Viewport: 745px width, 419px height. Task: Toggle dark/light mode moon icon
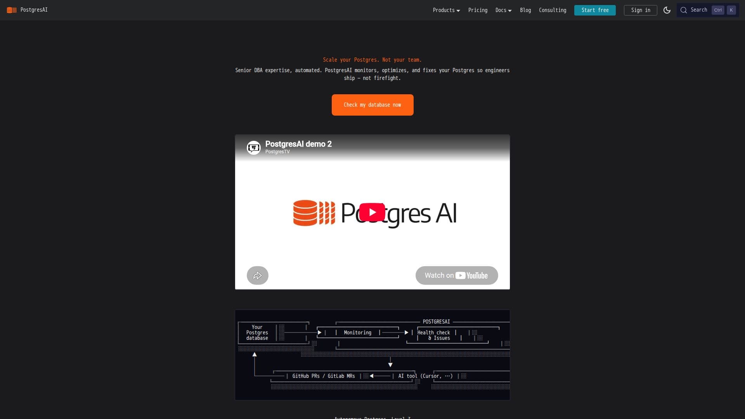tap(667, 10)
